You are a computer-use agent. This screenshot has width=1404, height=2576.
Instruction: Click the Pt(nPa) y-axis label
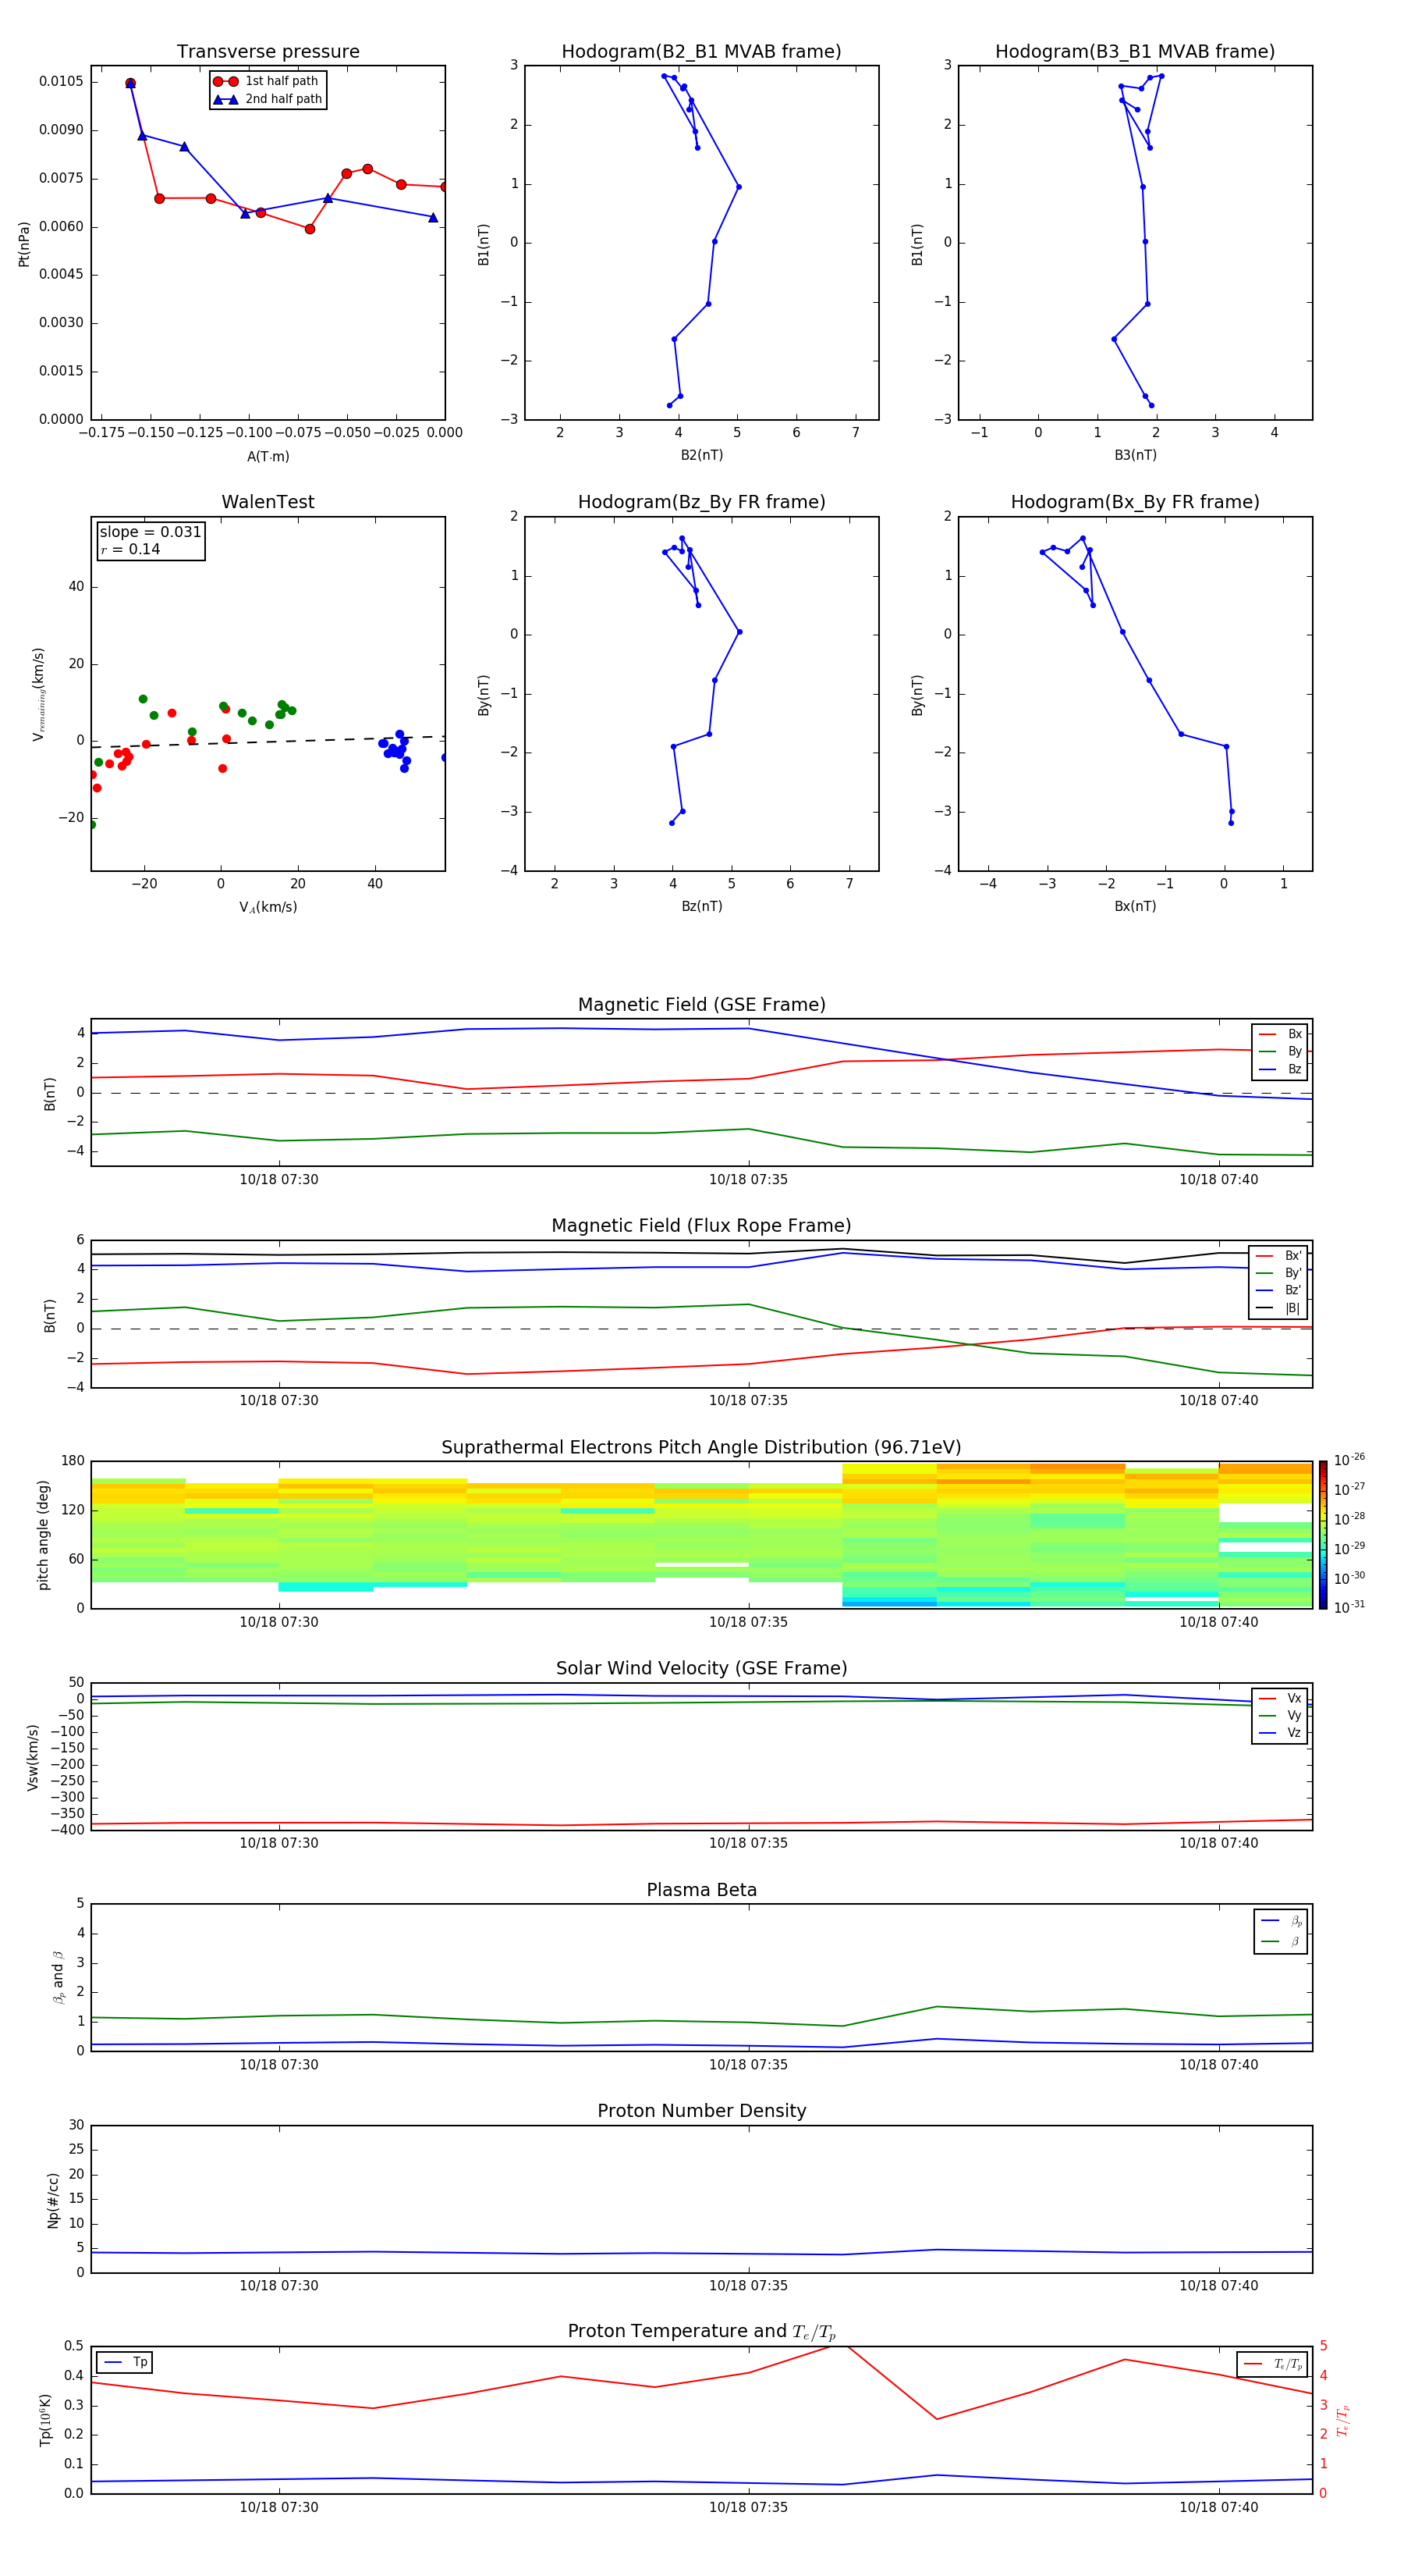pyautogui.click(x=24, y=243)
